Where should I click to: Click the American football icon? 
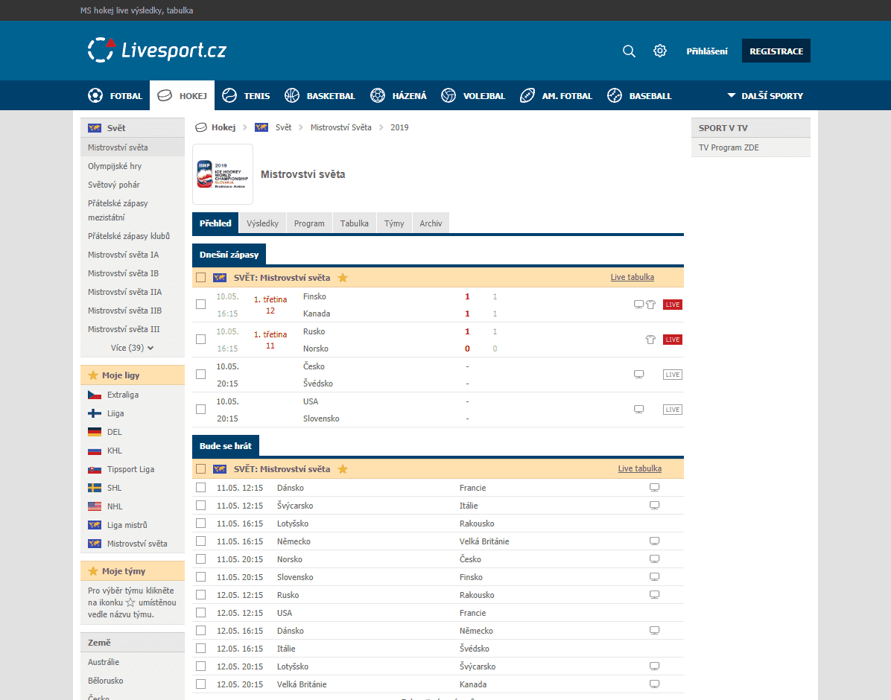(x=527, y=95)
